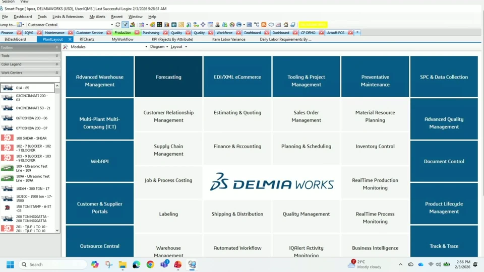Open Google Chrome from the taskbar

point(150,264)
